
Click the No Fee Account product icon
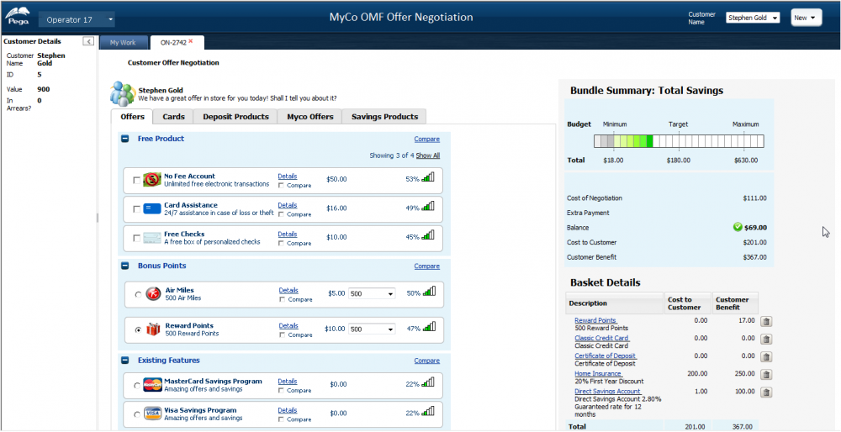[x=152, y=180]
